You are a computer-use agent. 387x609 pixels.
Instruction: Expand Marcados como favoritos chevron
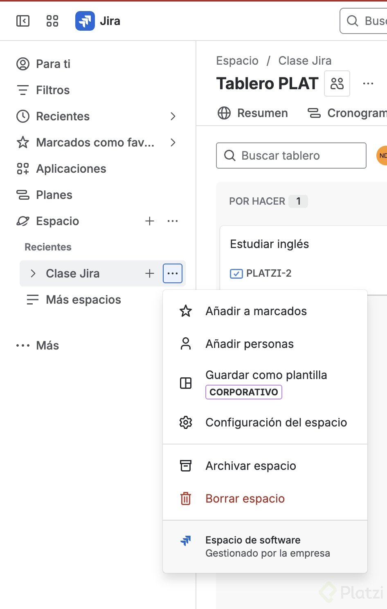tap(173, 142)
